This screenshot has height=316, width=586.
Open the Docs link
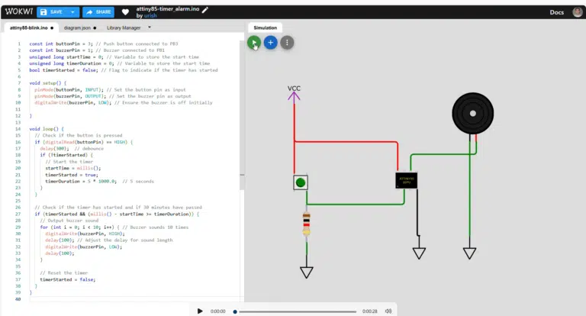[x=556, y=12]
